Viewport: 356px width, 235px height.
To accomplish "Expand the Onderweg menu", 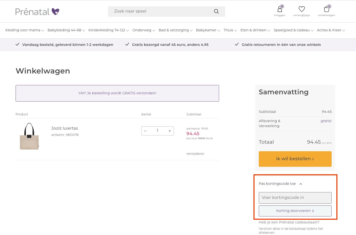I will (x=144, y=30).
